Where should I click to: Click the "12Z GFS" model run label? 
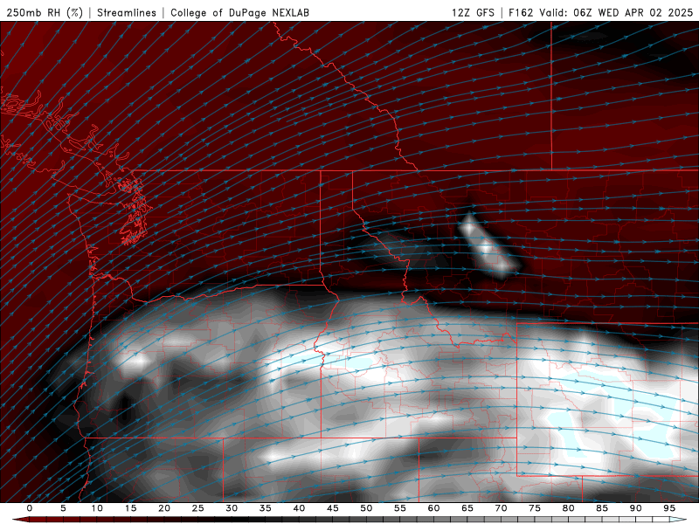point(473,12)
